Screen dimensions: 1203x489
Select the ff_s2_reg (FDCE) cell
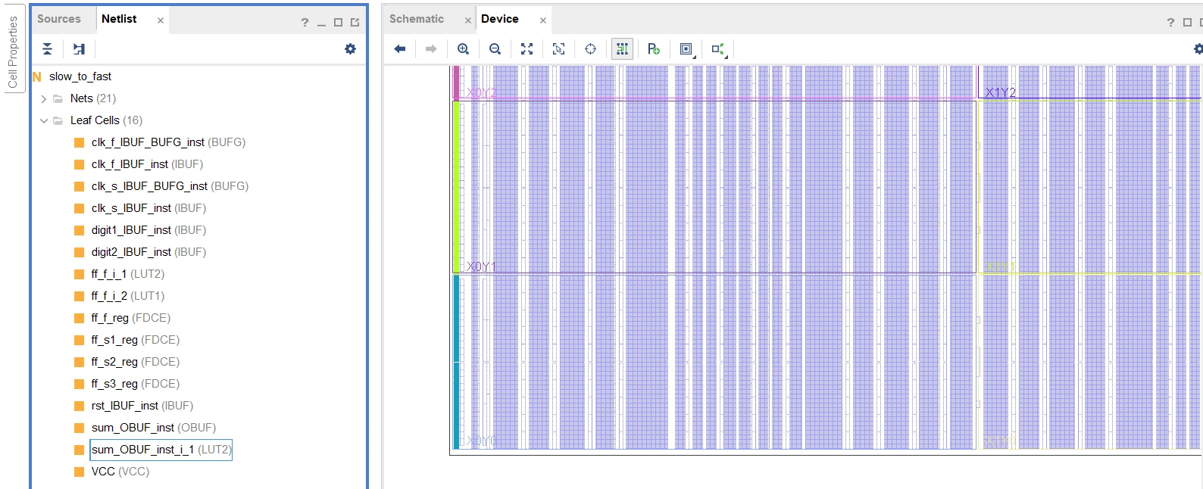tap(136, 362)
